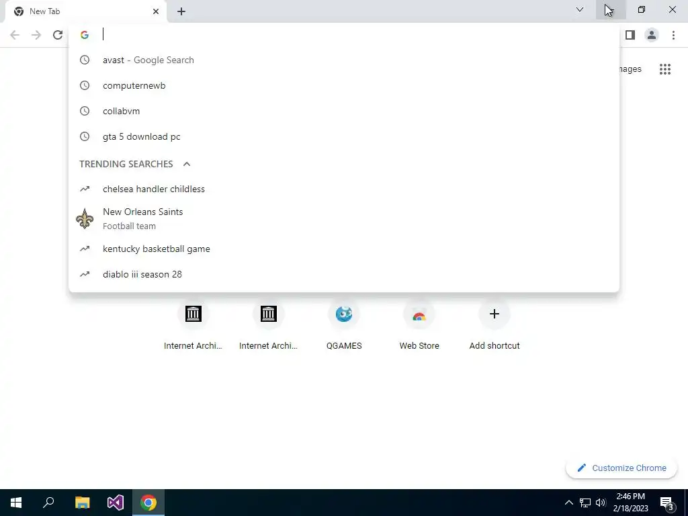This screenshot has width=688, height=516.
Task: Open the QGAMES shortcut
Action: pyautogui.click(x=344, y=326)
